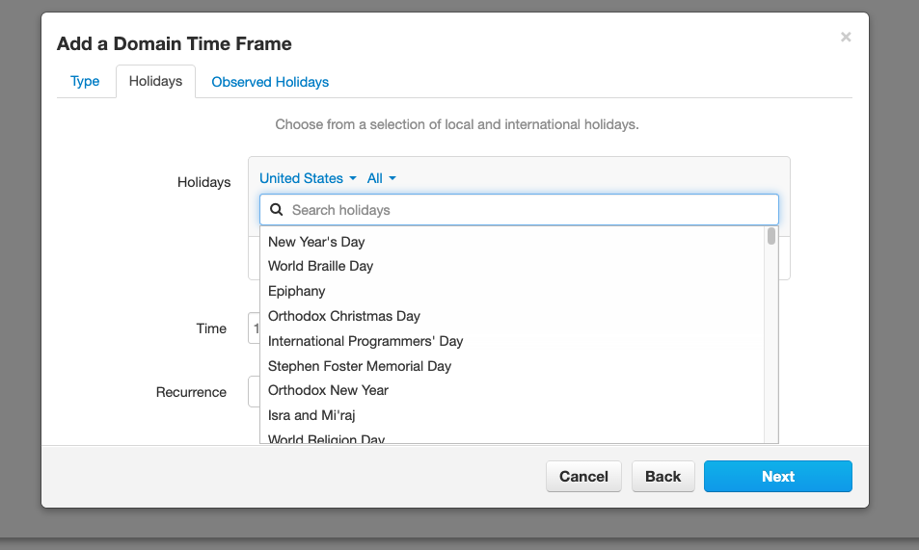Click the blue Next button
Screen dimensions: 919x550
click(x=778, y=476)
